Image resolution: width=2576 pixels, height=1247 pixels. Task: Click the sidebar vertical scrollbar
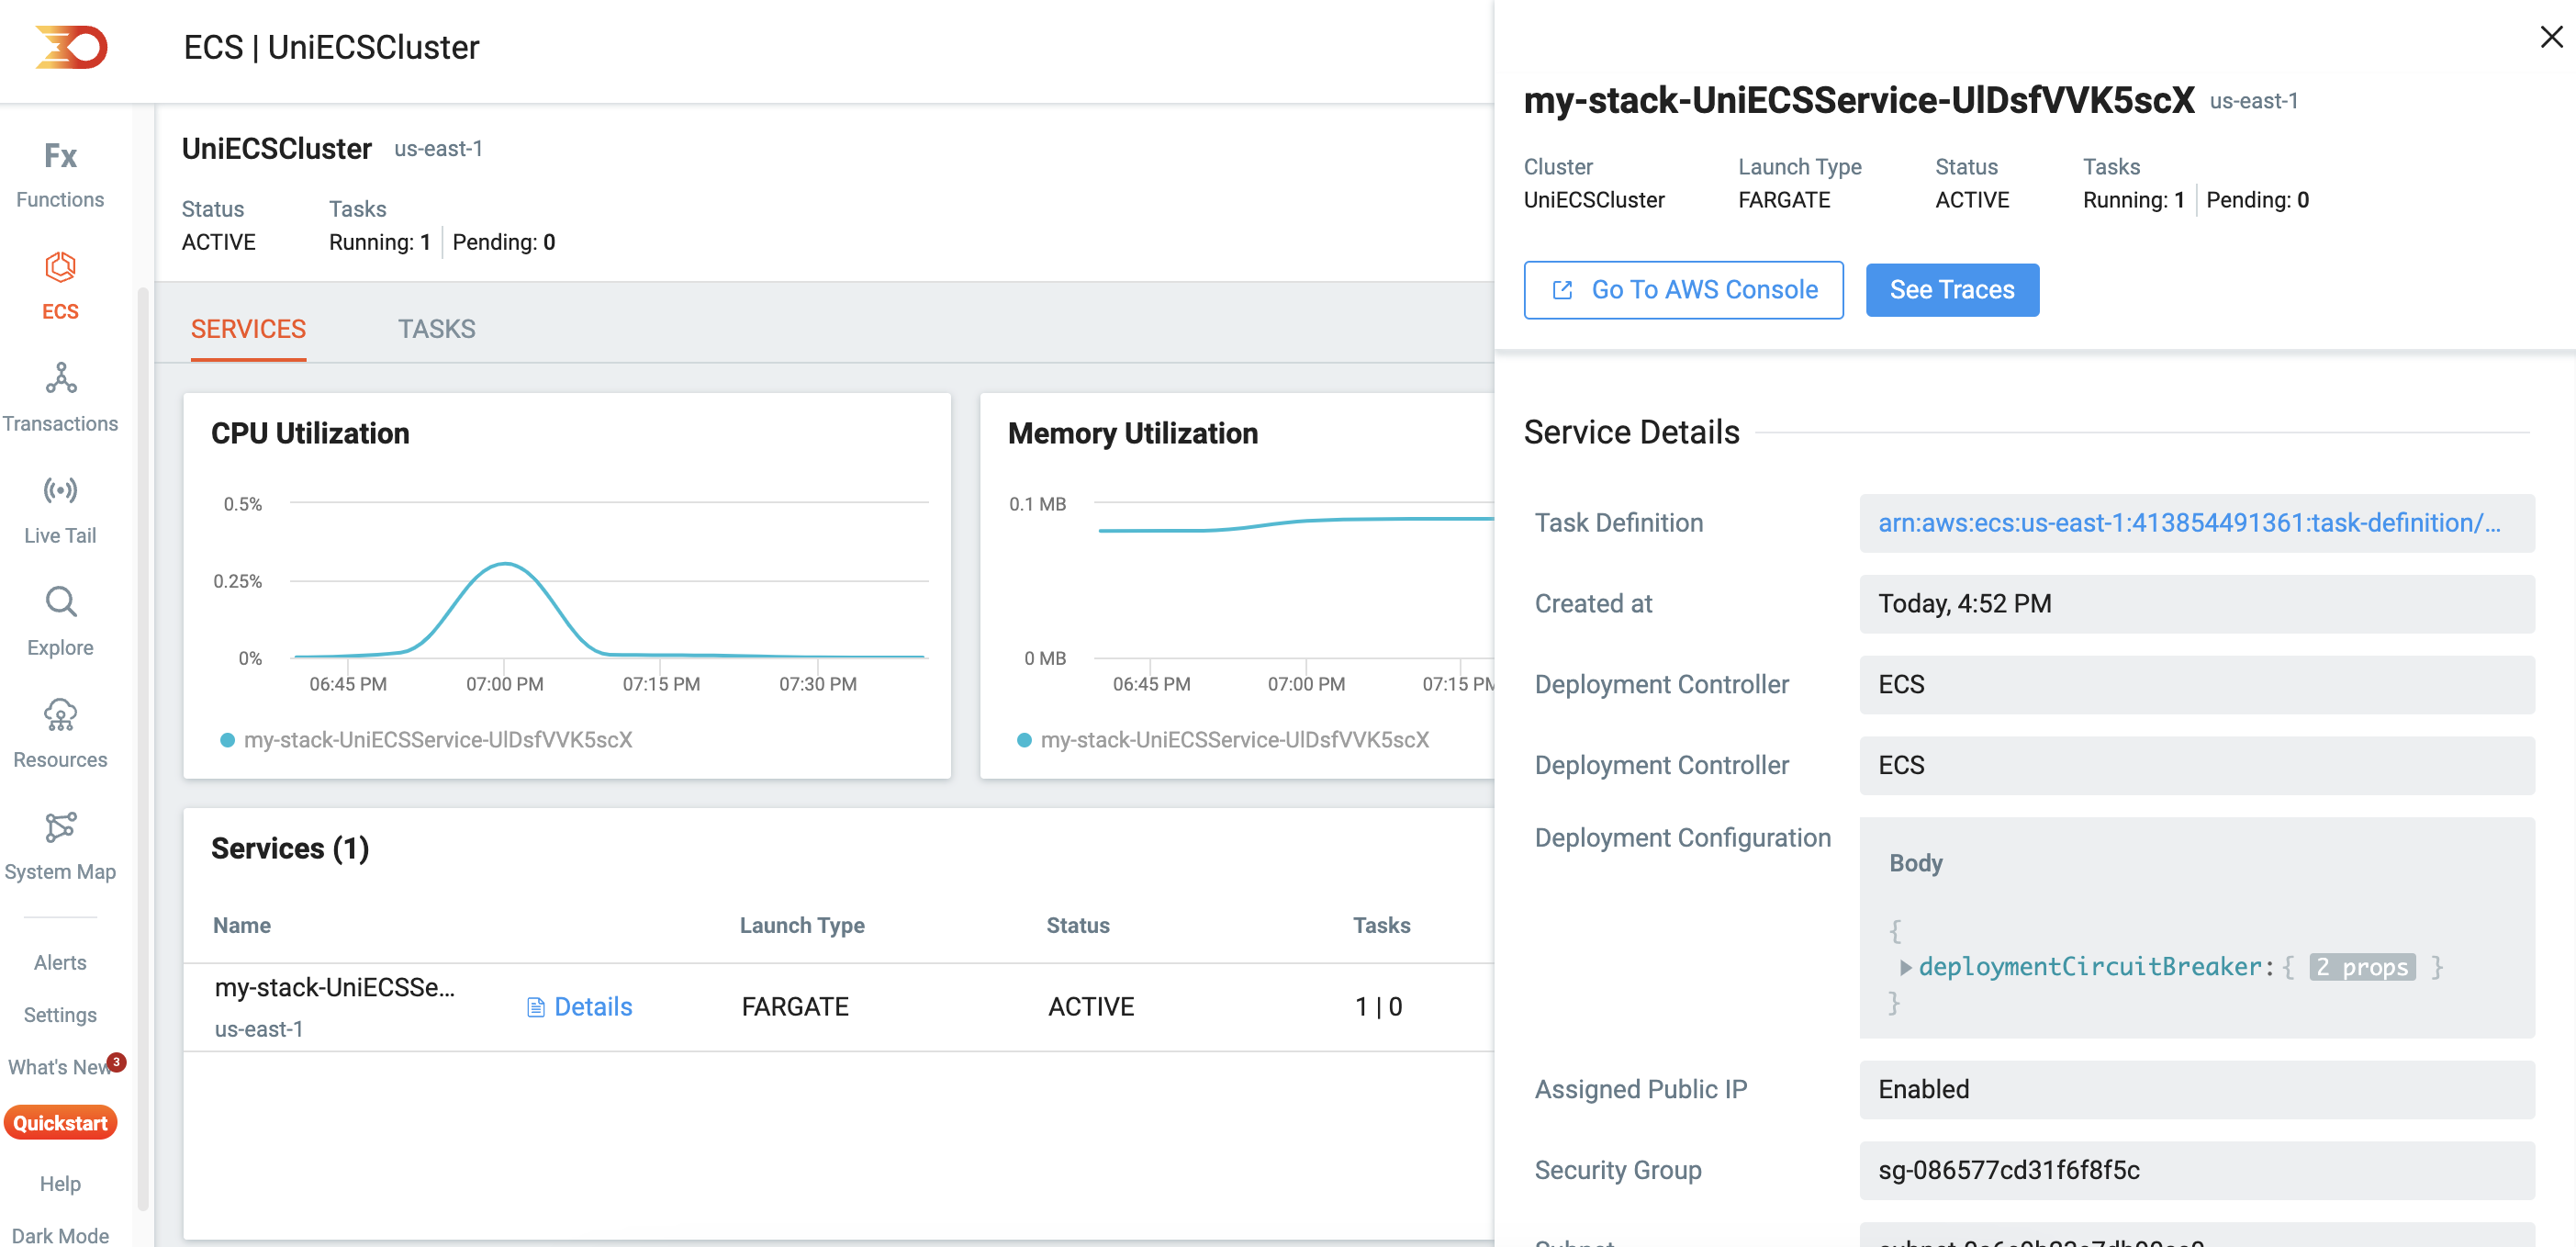click(x=143, y=750)
